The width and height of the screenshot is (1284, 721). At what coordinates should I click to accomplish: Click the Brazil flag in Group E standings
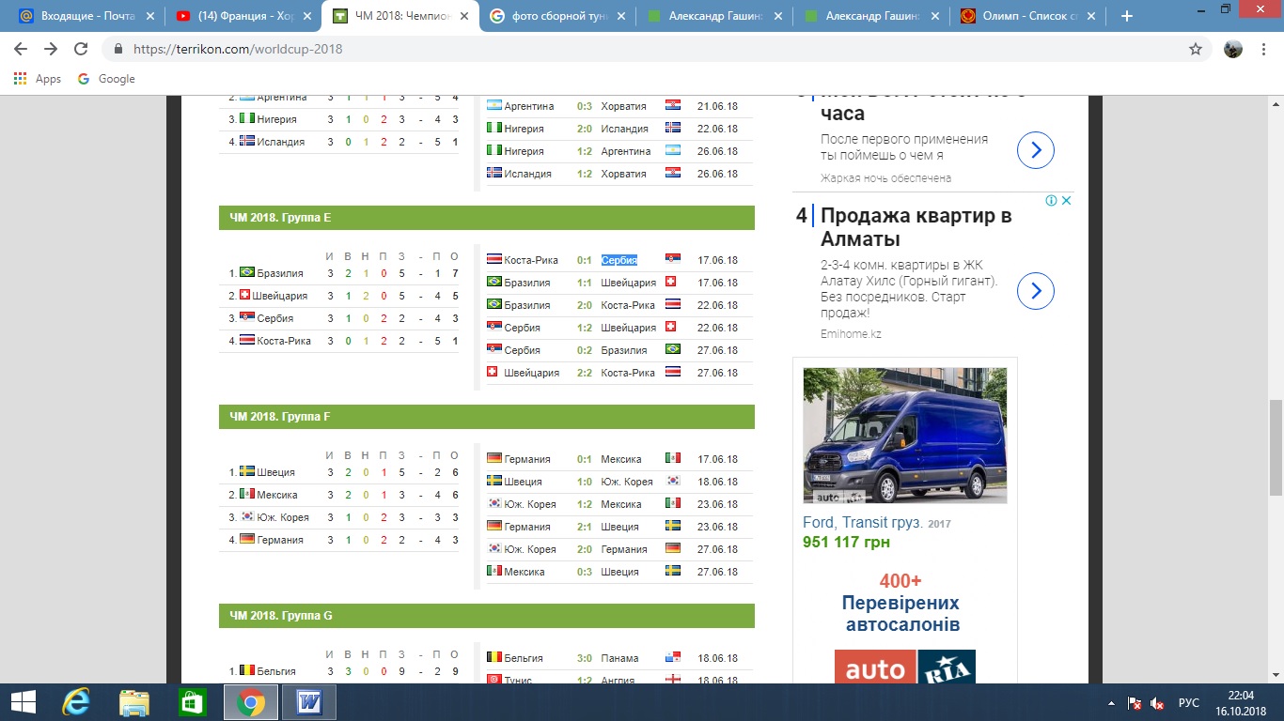click(x=247, y=272)
